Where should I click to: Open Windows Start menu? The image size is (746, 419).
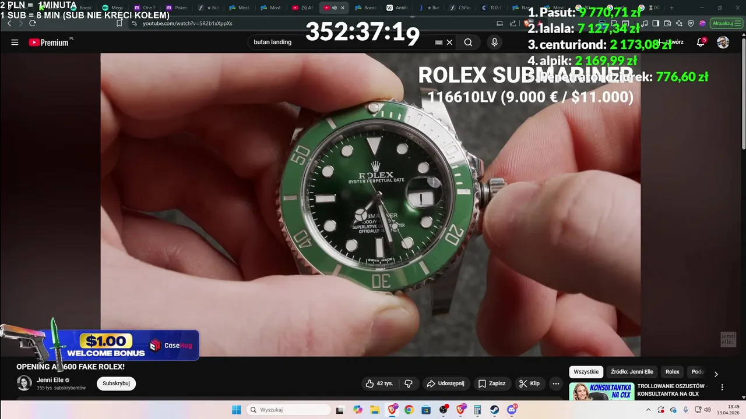236,410
